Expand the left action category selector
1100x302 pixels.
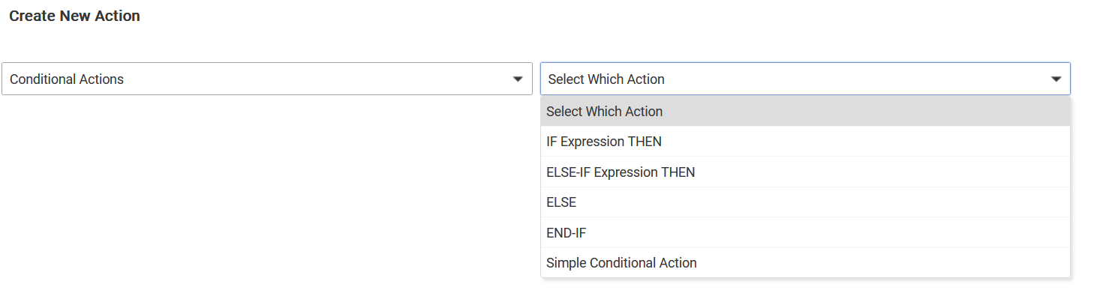point(266,79)
